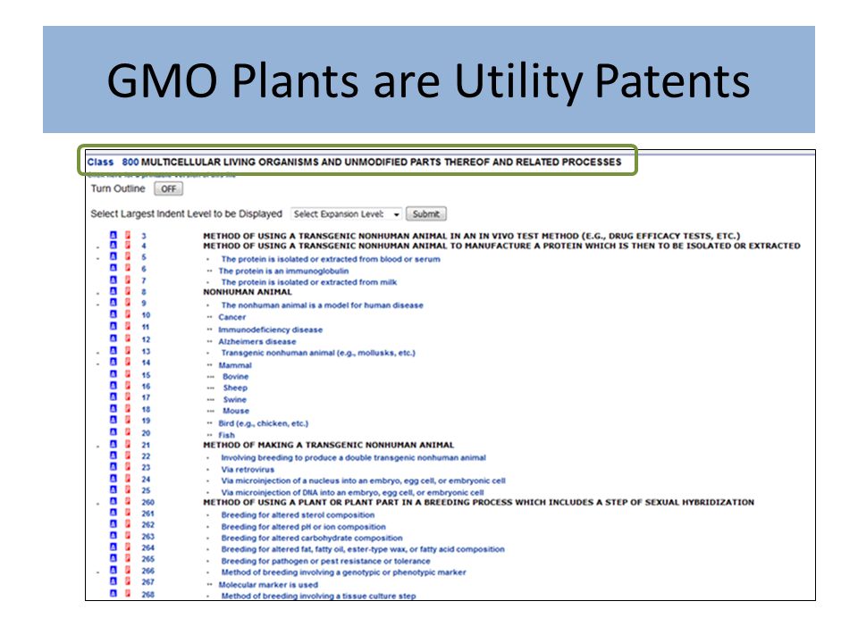Follow the 'Alzheimers disease' subclass link
The height and width of the screenshot is (643, 858).
click(x=257, y=341)
